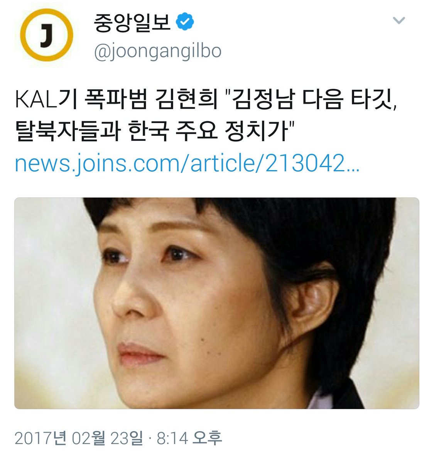Open the 중앙일보 profile avatar
Screen dimensions: 434x463
(x=46, y=36)
